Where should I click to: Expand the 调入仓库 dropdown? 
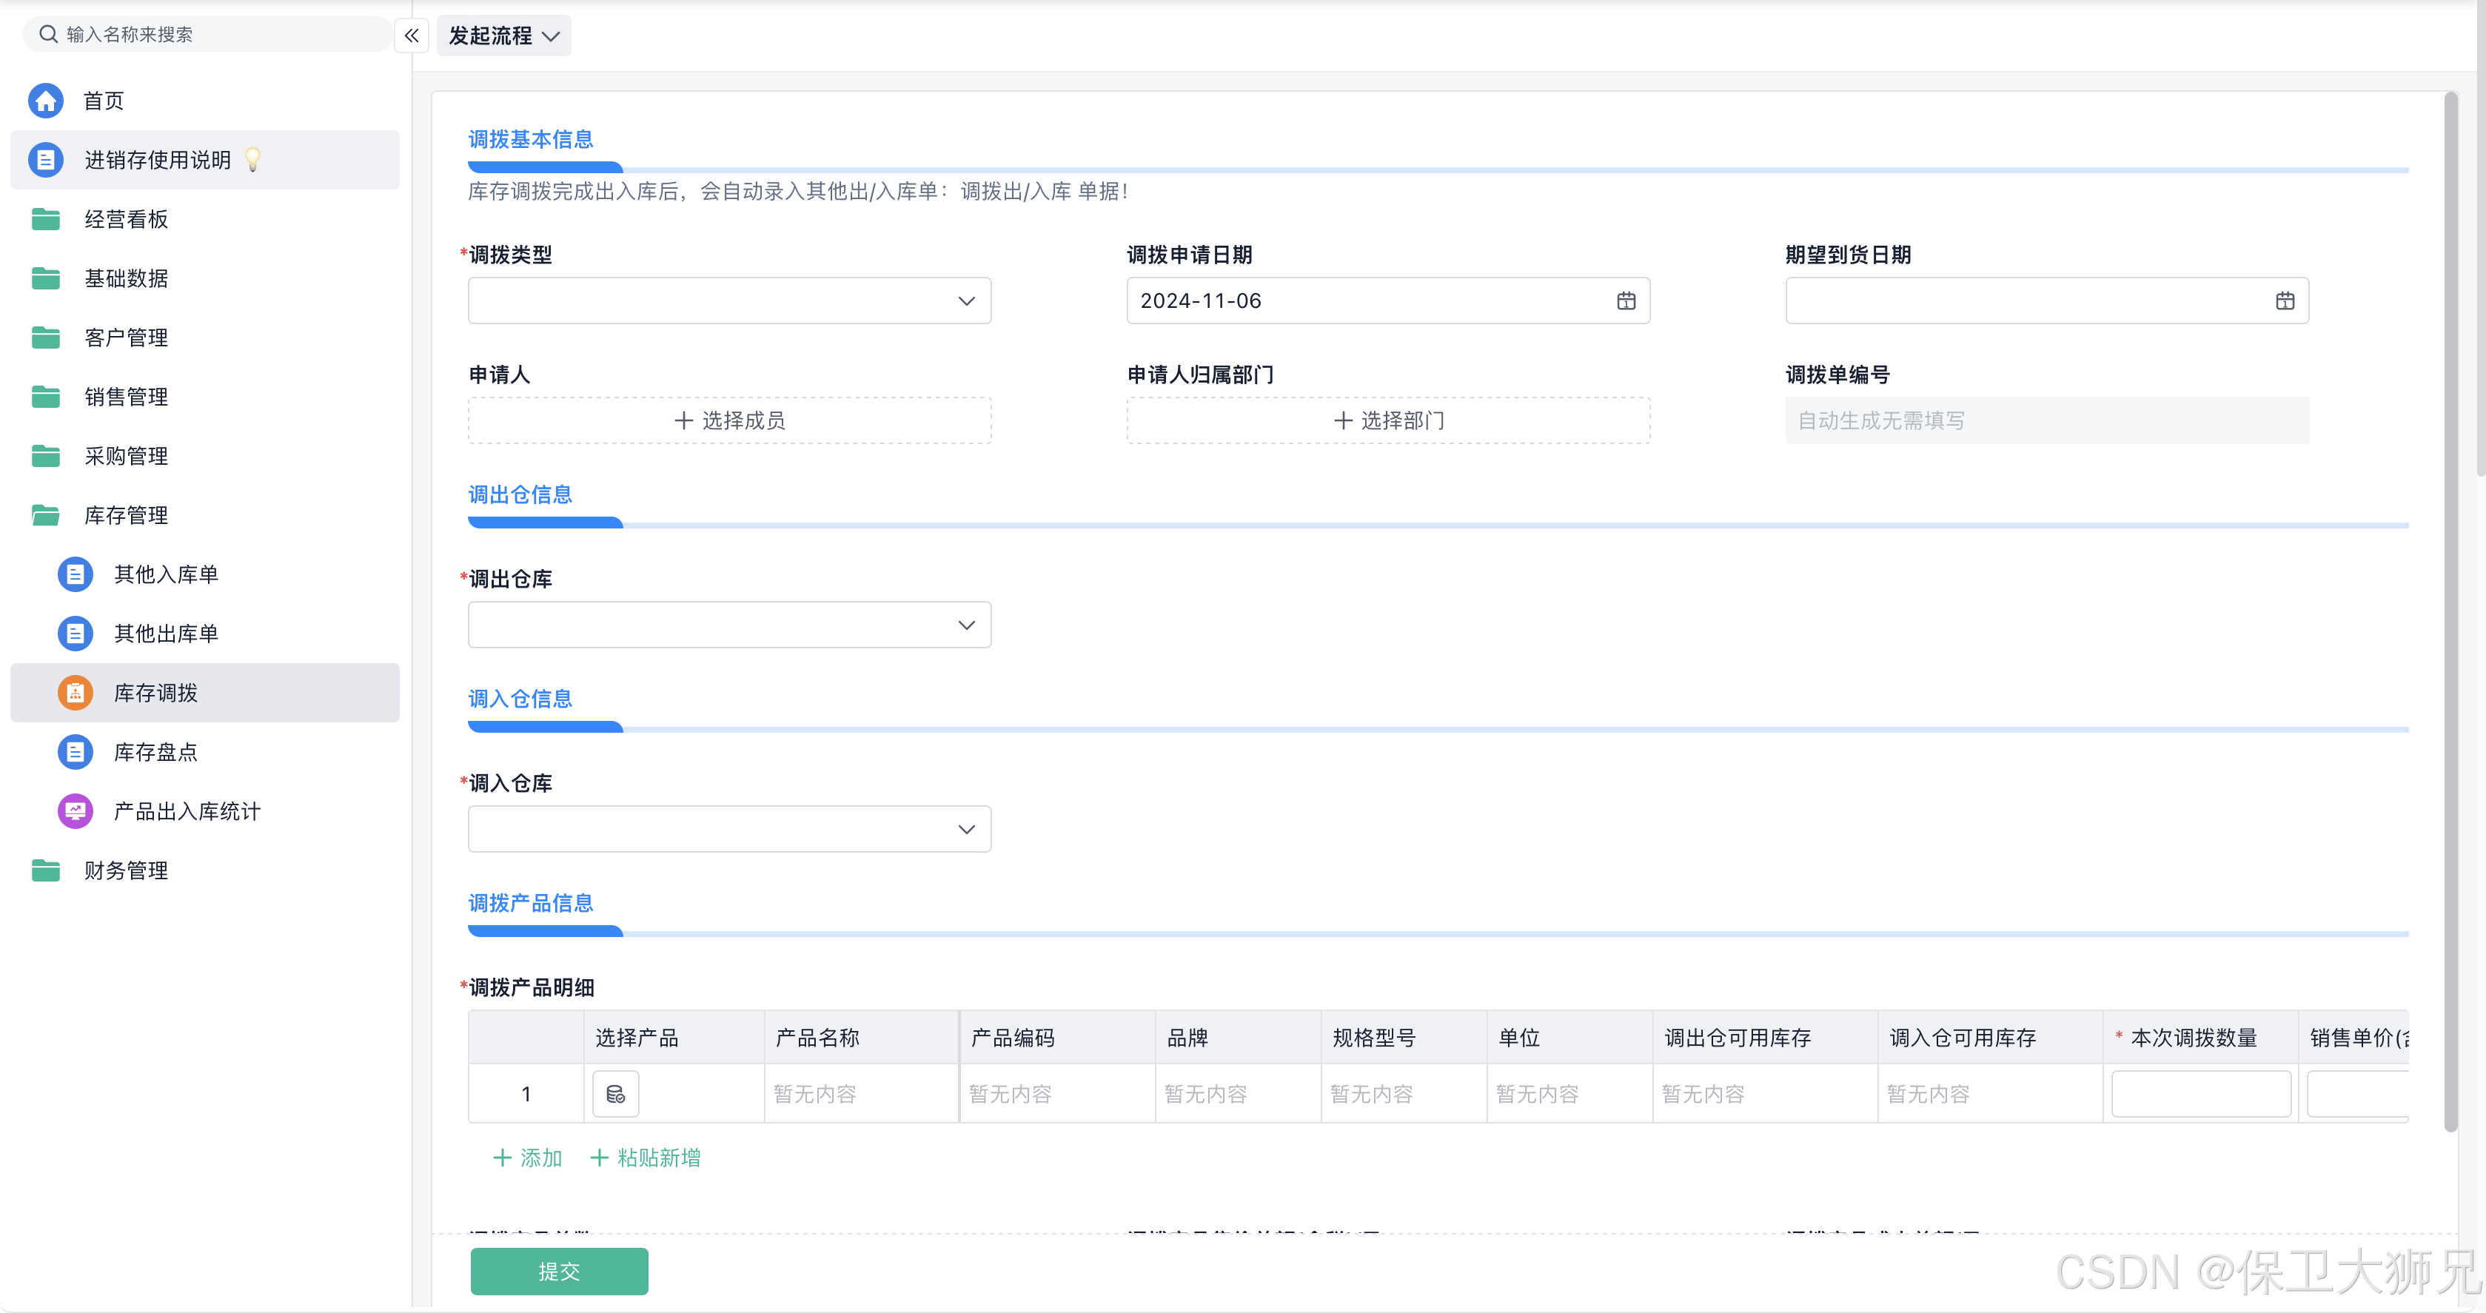tap(730, 830)
